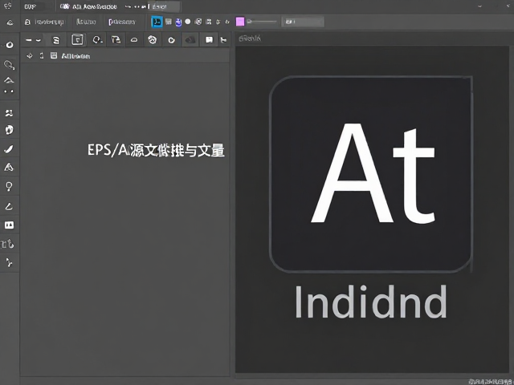
Task: Click the outlined cloud icon
Action: coord(134,40)
